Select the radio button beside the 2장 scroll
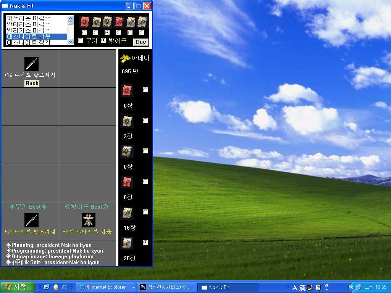 click(145, 120)
